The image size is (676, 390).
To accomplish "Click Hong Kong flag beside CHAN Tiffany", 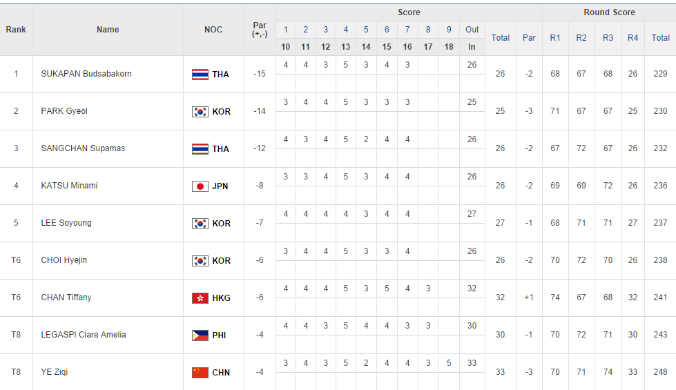I will click(x=200, y=298).
